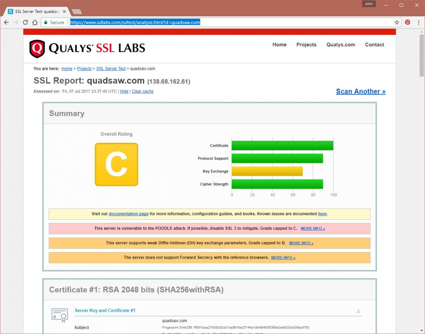Viewport: 425px width, 334px height.
Task: Download the server certificate icon
Action: (x=359, y=311)
